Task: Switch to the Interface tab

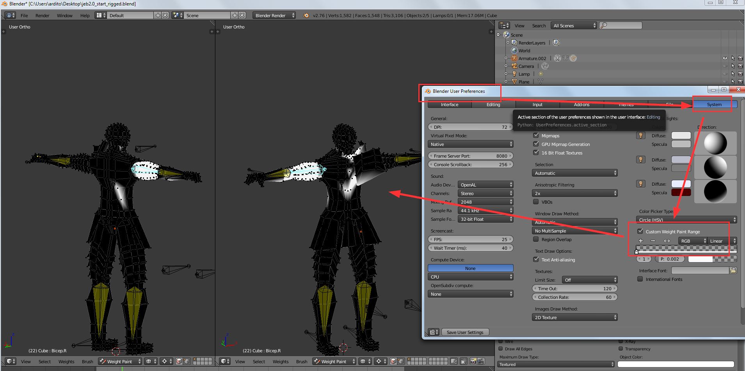Action: pos(450,105)
